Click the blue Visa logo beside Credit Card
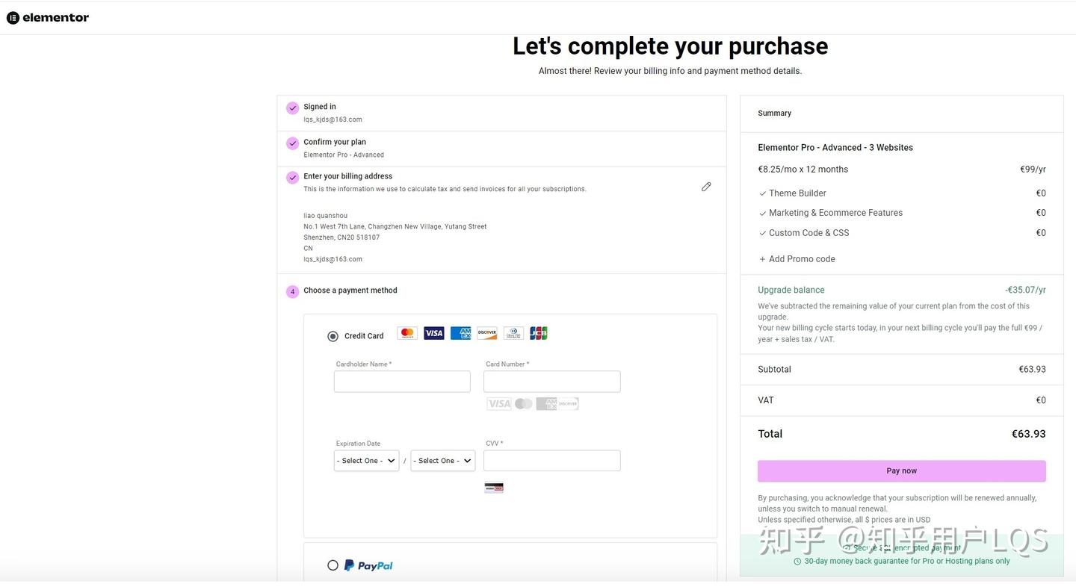The image size is (1076, 587). 434,333
